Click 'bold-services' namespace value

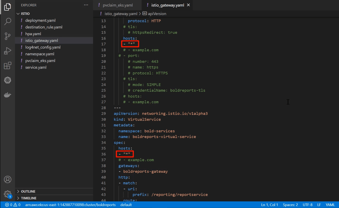[x=160, y=131]
